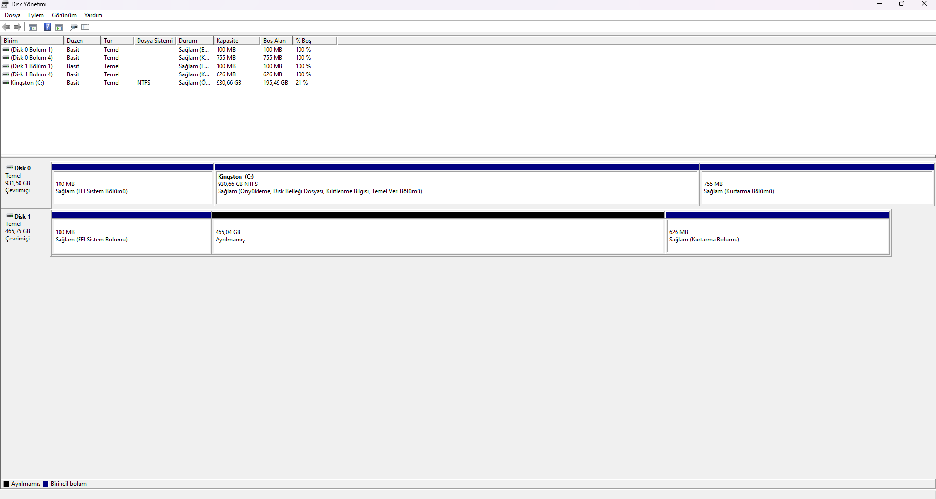The image size is (936, 499).
Task: Click the Ayrılmamış legend label text
Action: coord(26,484)
